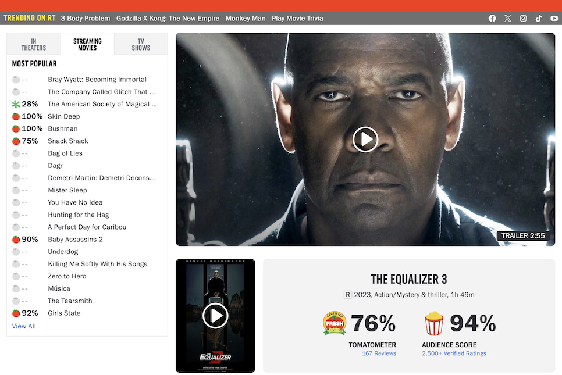The image size is (562, 375).
Task: Open The American Society of Magical ... entry
Action: coord(102,104)
